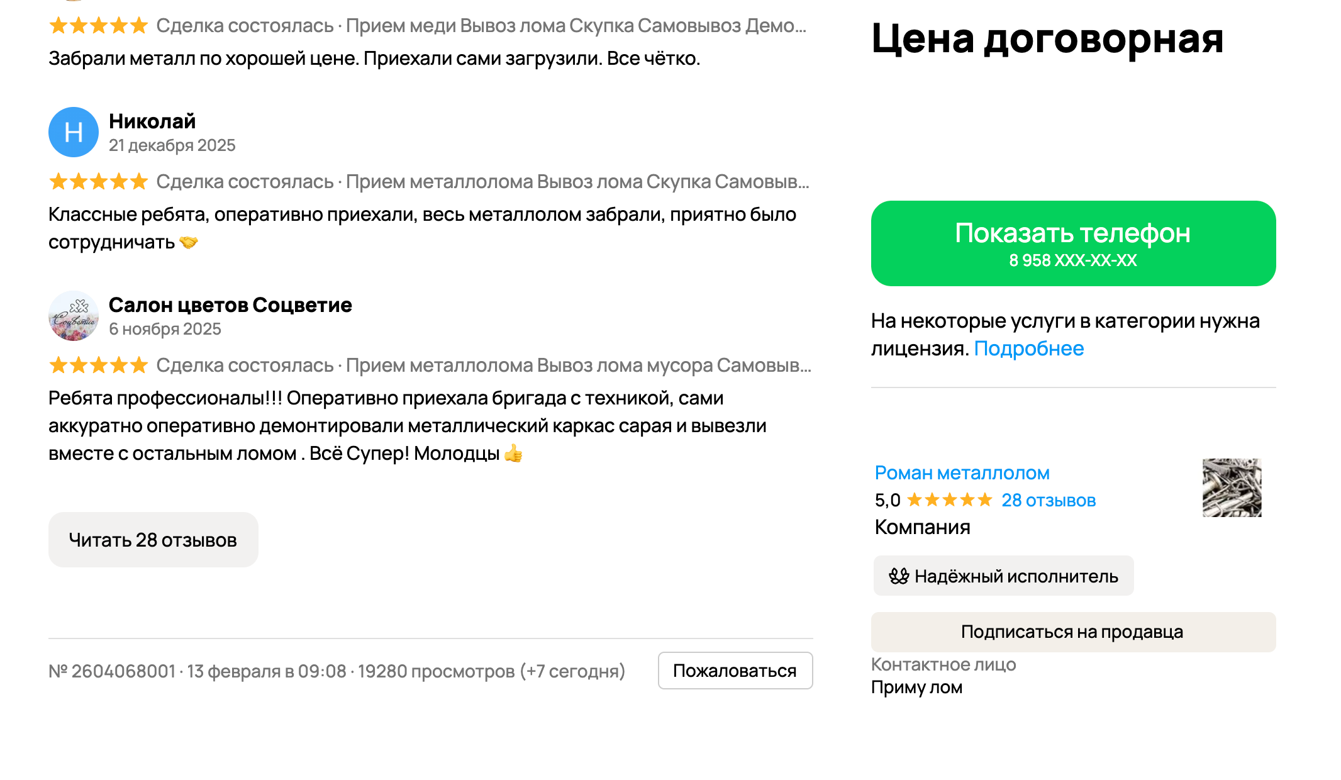
Task: Open the seller's scrap metal thumbnail
Action: [1232, 487]
